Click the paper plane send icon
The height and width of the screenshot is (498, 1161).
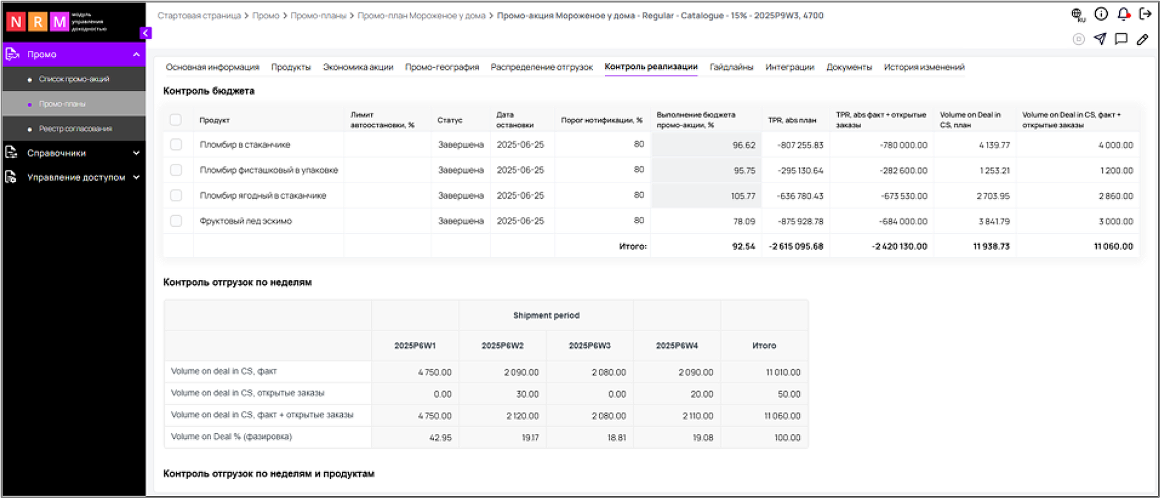pyautogui.click(x=1100, y=39)
